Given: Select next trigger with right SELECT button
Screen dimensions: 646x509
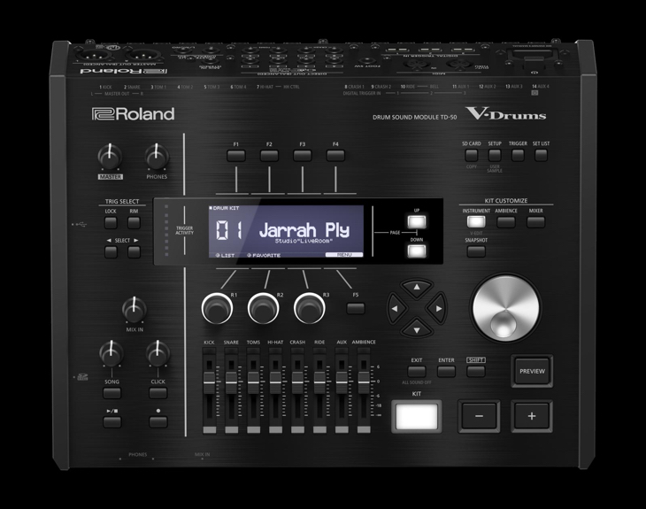Looking at the screenshot, I should click(134, 251).
